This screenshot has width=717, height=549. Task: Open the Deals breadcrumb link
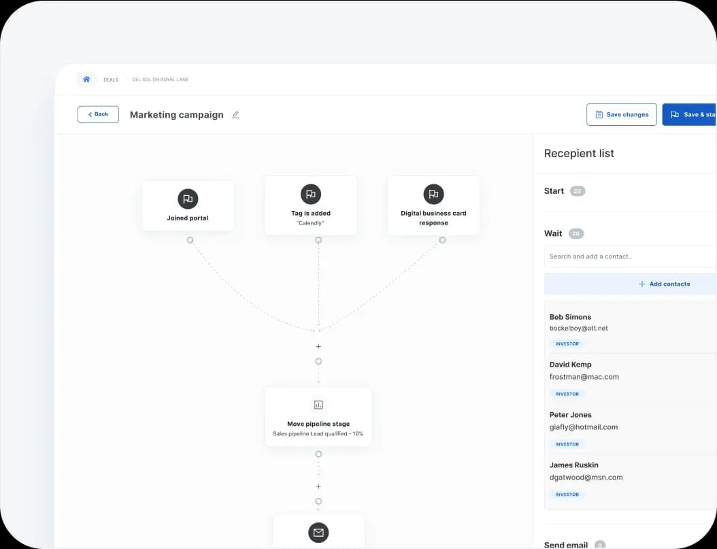click(111, 80)
